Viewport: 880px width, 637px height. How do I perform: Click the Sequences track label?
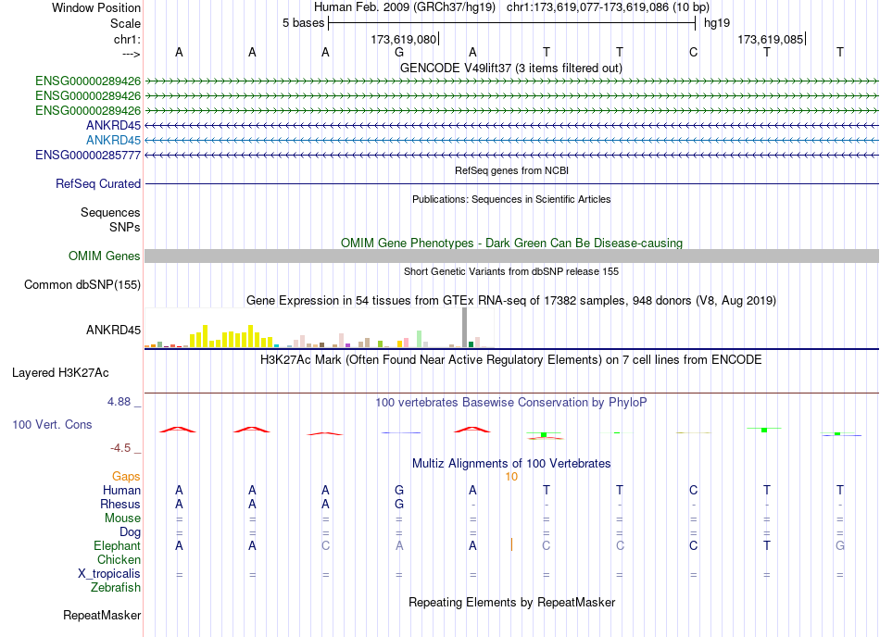tap(110, 213)
